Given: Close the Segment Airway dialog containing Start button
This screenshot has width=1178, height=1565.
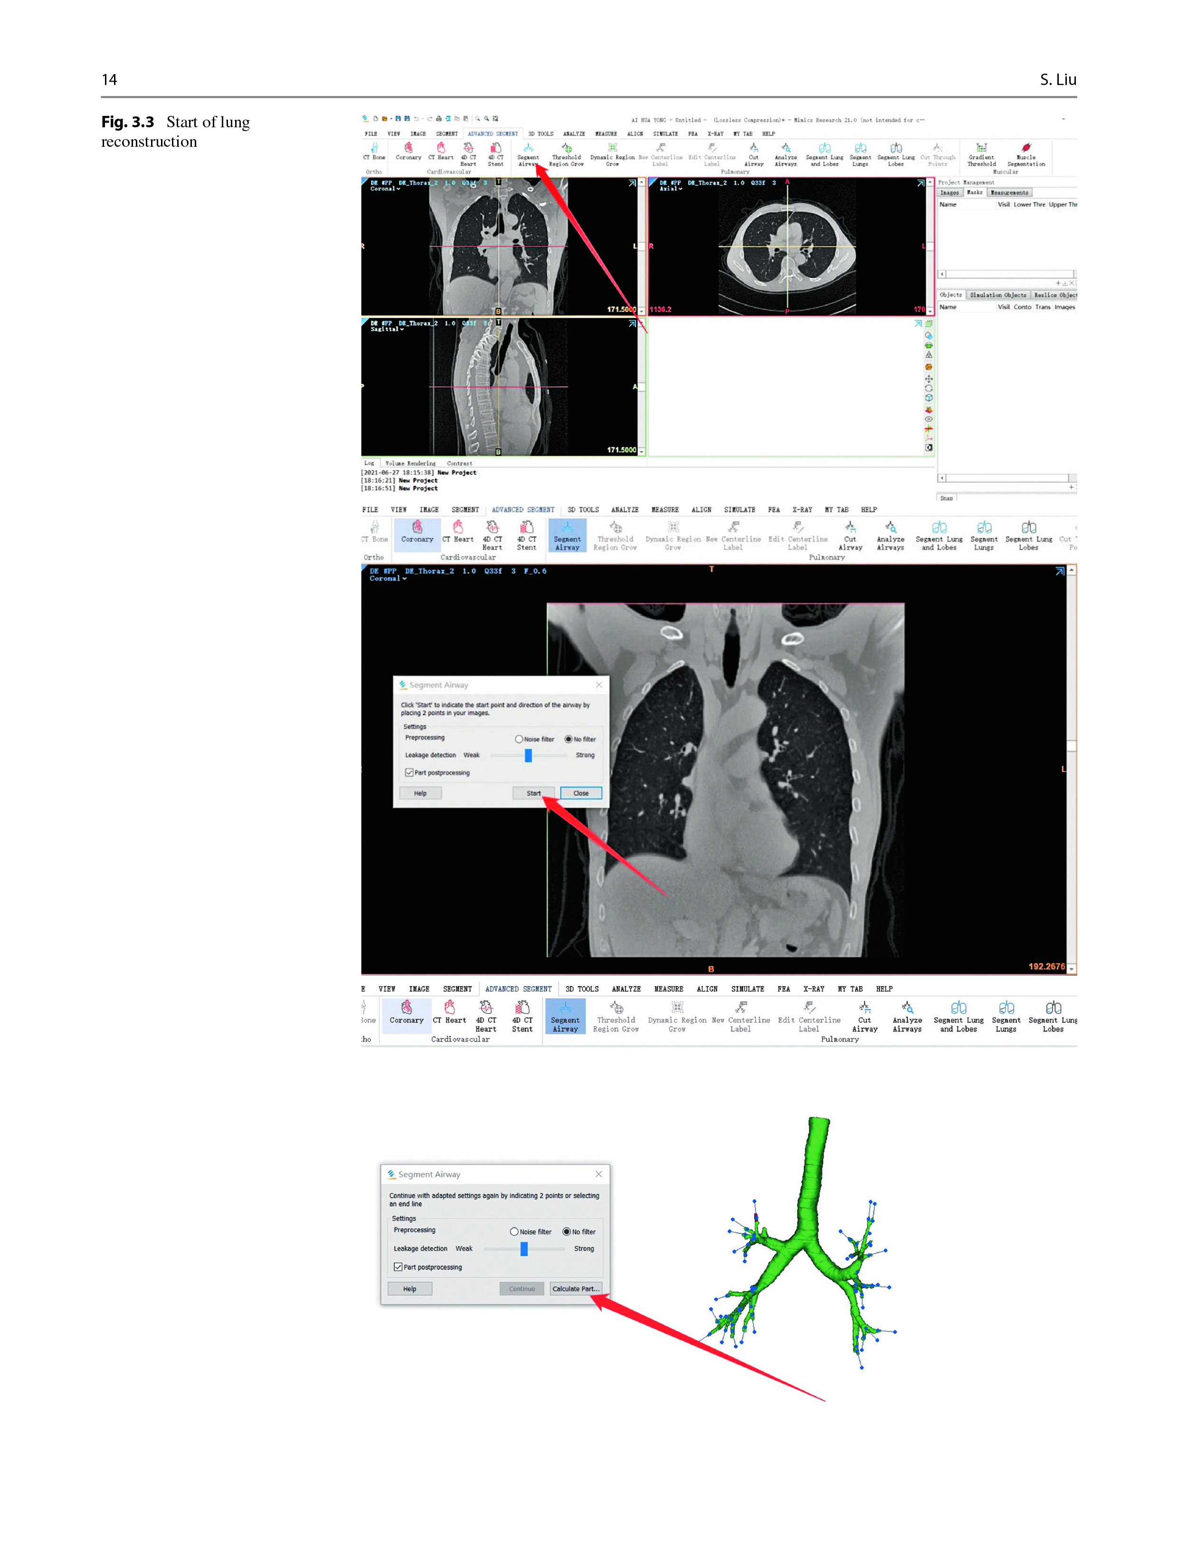Looking at the screenshot, I should coord(599,684).
